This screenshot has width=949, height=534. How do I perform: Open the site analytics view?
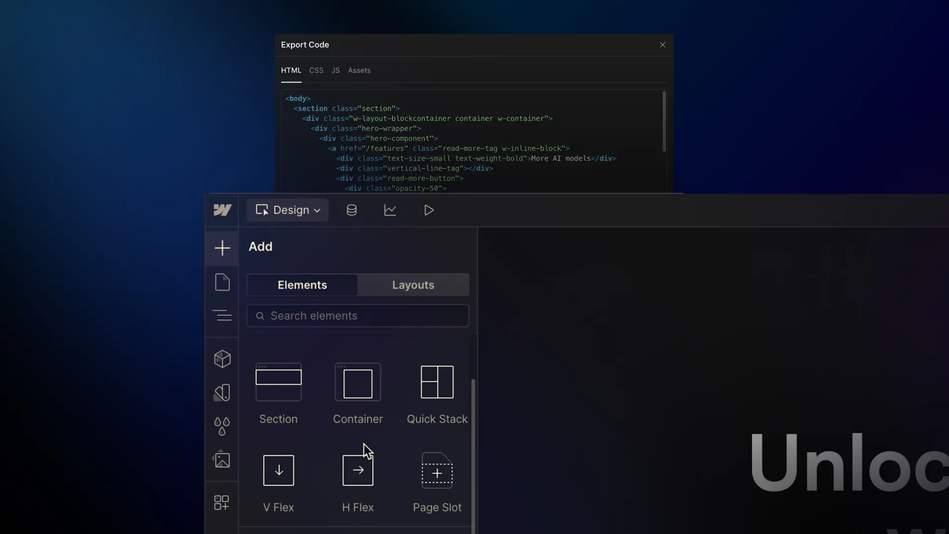click(x=390, y=210)
